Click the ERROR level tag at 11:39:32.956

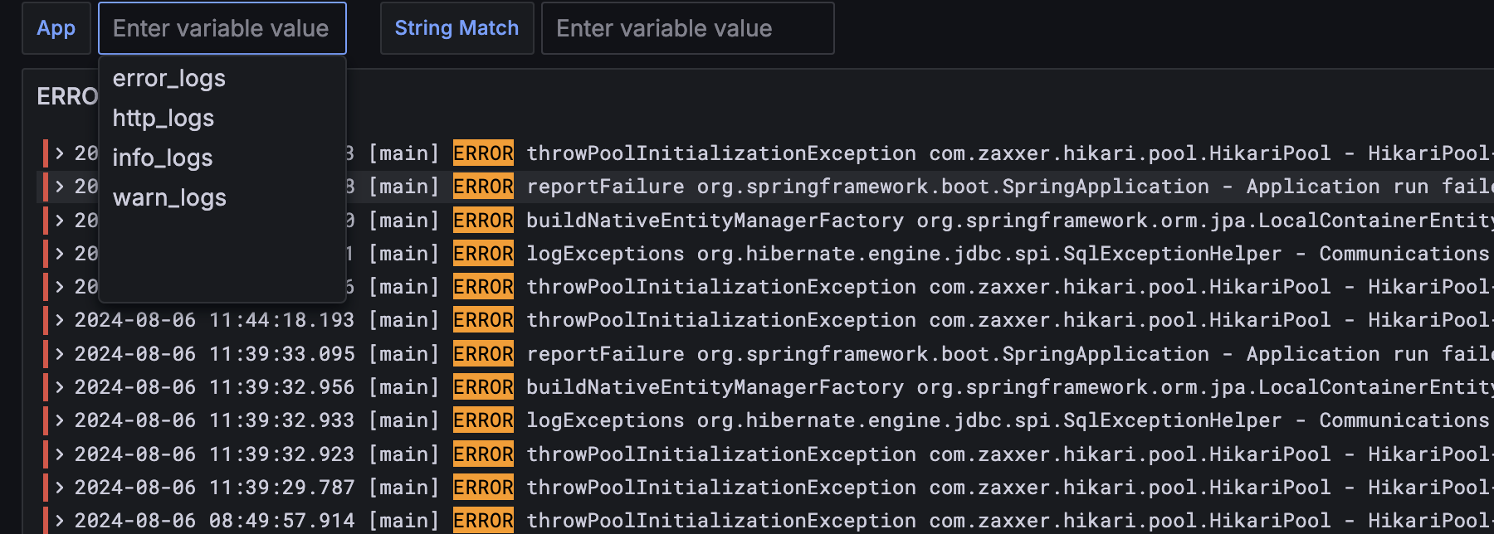pos(483,387)
